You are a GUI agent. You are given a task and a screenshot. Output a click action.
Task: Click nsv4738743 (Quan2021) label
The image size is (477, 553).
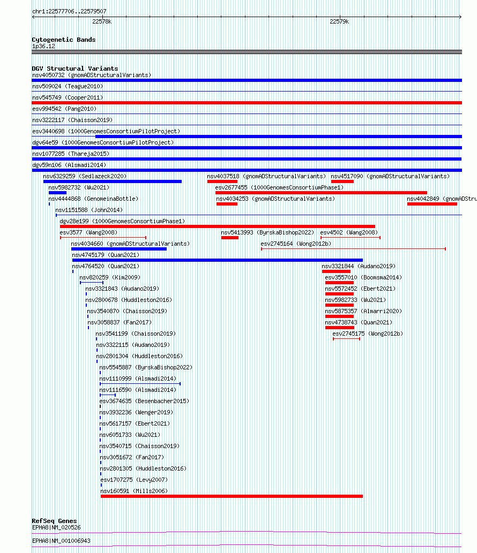(x=359, y=323)
